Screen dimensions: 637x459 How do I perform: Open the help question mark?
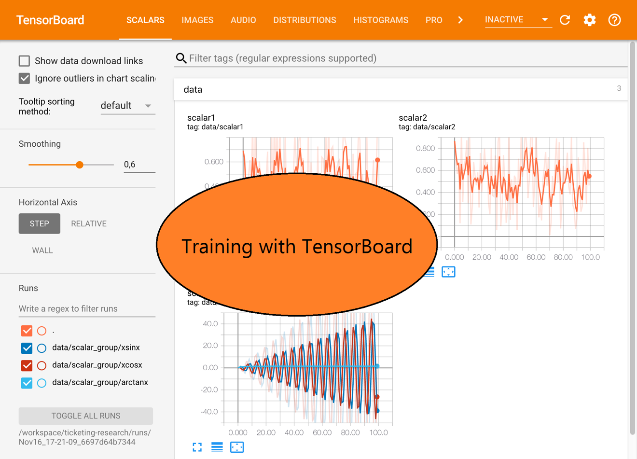coord(614,20)
